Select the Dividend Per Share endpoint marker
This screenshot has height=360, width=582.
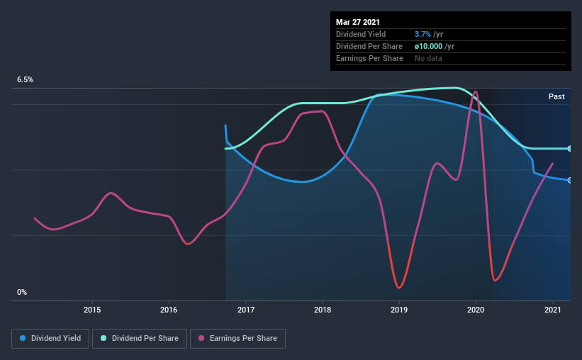pos(570,148)
